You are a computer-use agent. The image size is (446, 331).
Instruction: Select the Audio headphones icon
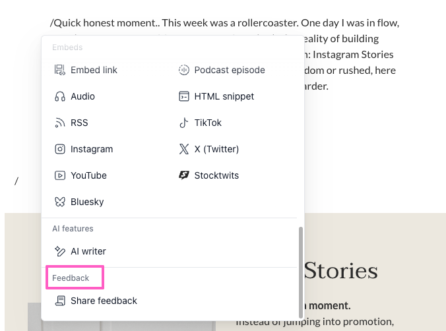(60, 96)
